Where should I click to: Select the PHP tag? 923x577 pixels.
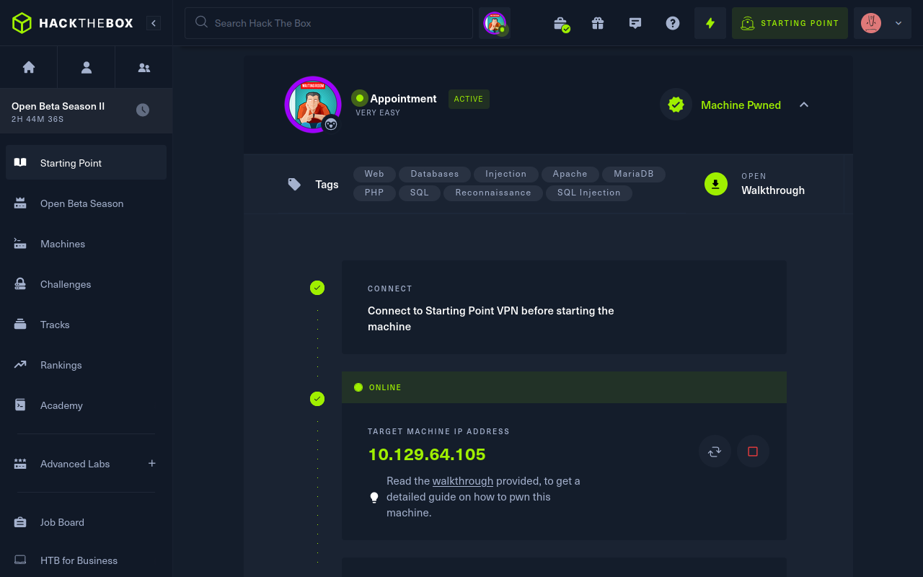(374, 193)
